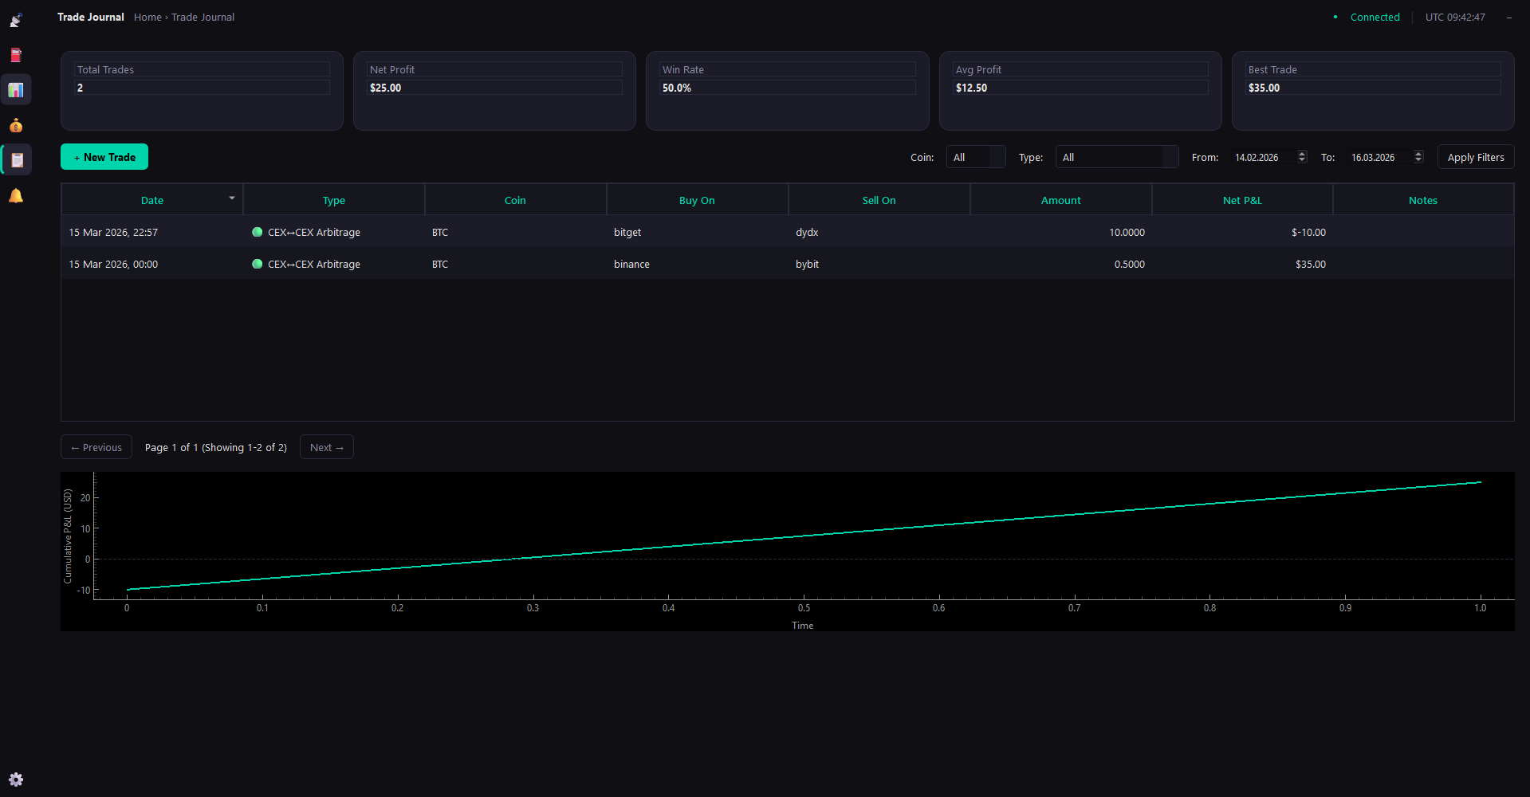The width and height of the screenshot is (1530, 797).
Task: Click the green indicator on the first trade row
Action: point(257,232)
